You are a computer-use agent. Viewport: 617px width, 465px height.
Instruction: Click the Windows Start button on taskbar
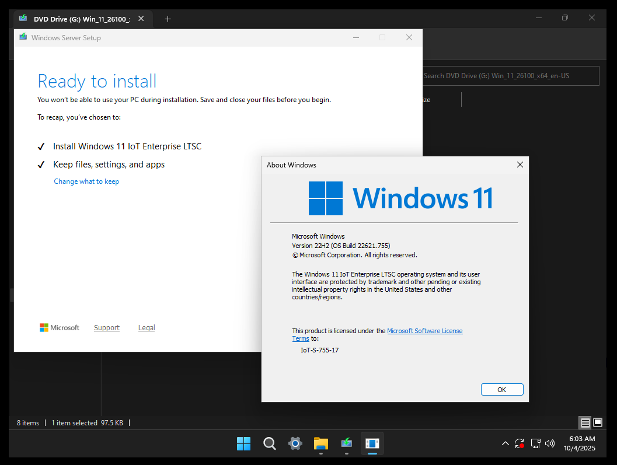tap(243, 443)
